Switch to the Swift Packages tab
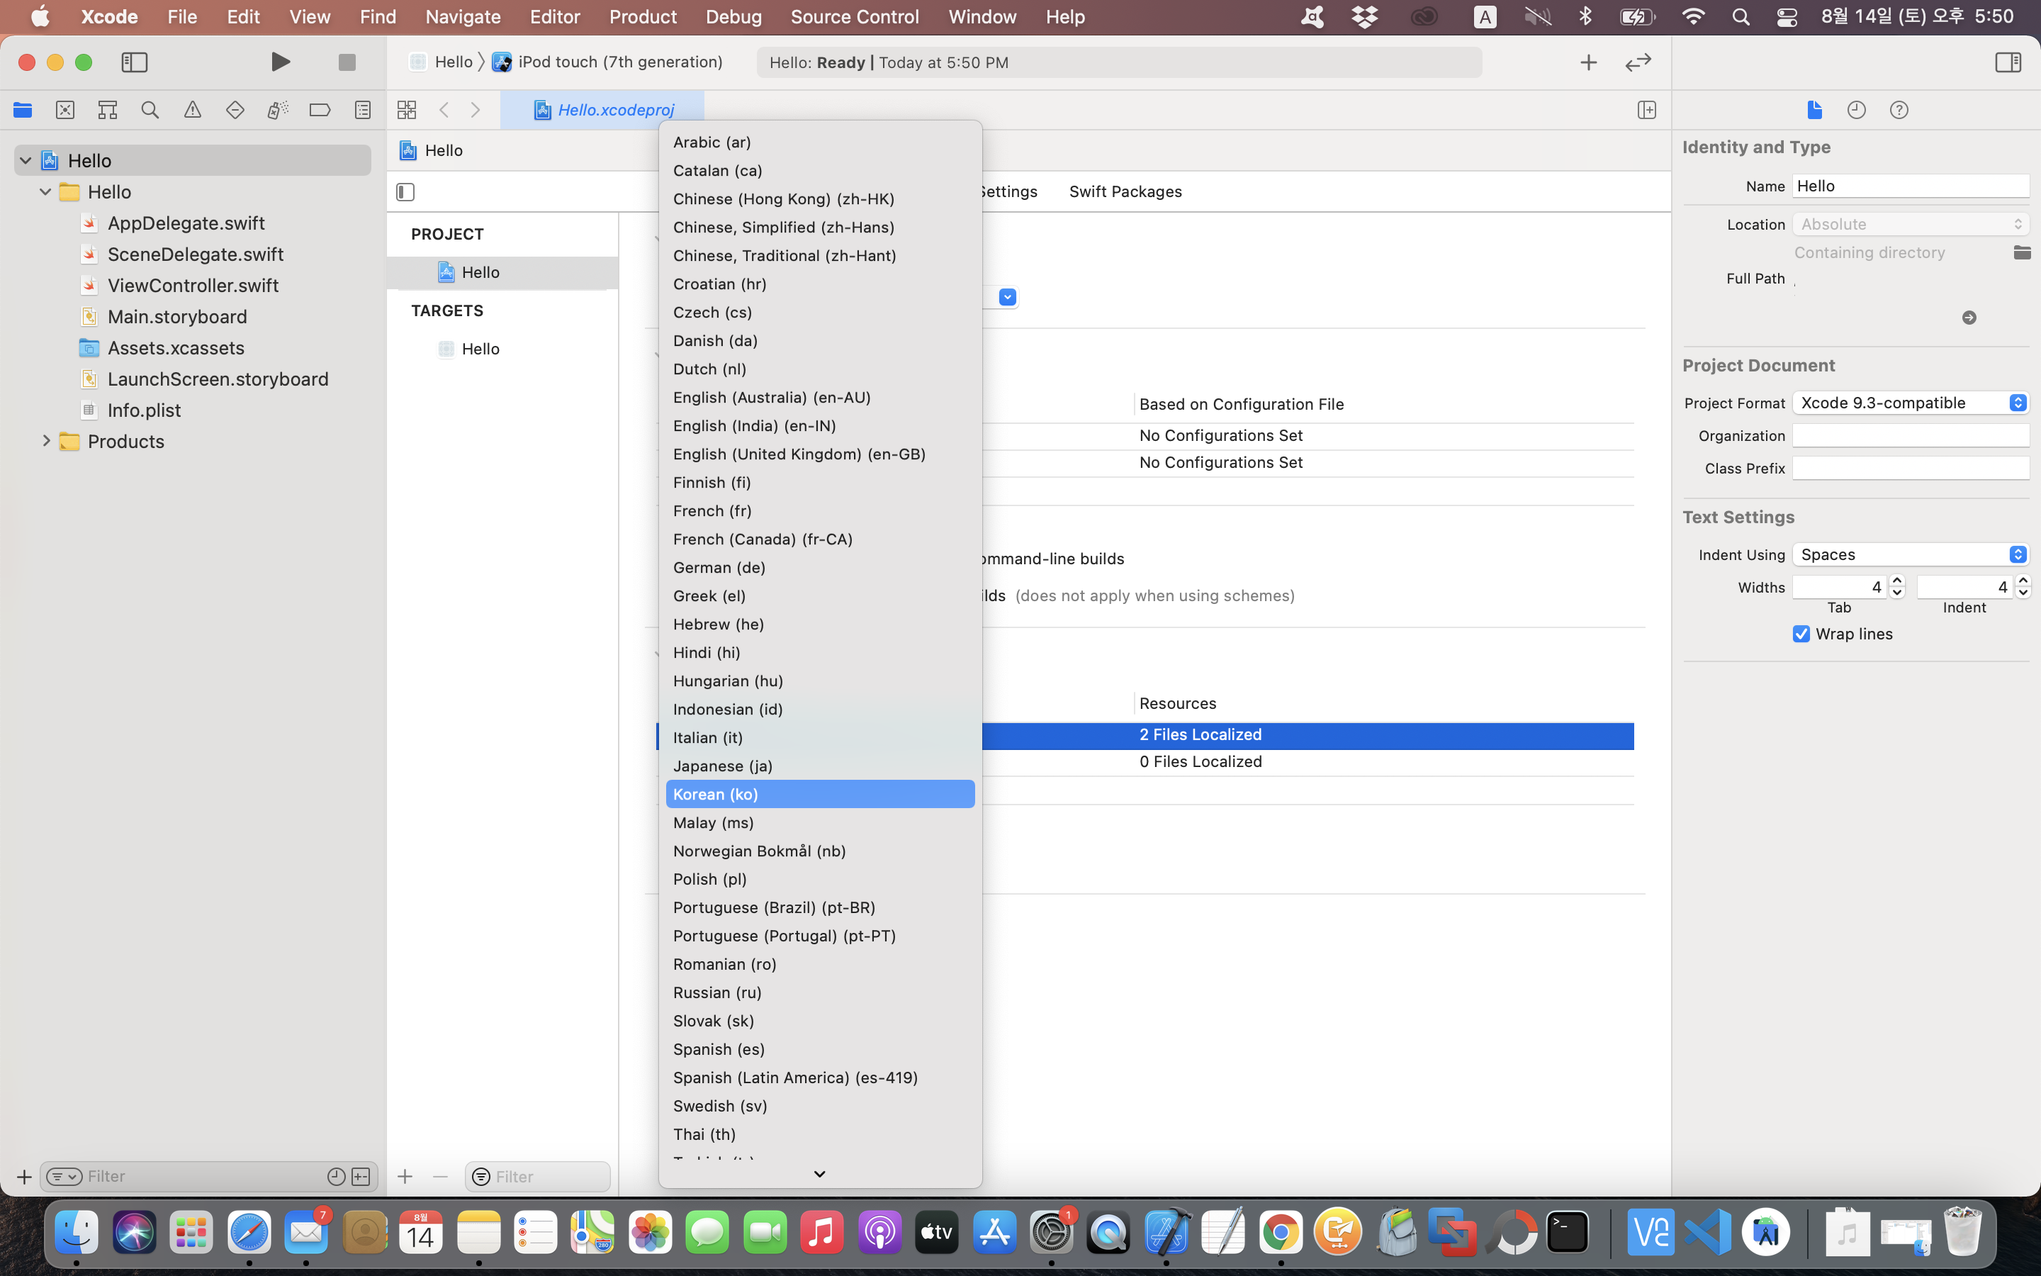 pyautogui.click(x=1125, y=191)
